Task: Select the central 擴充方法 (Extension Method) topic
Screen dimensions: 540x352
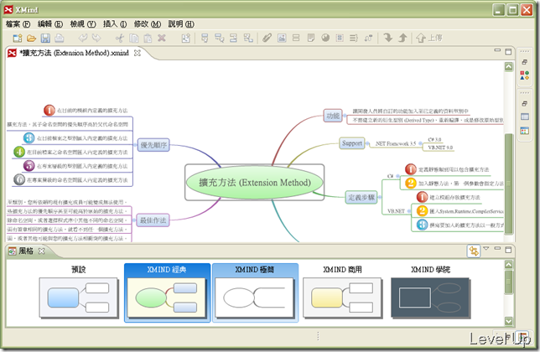Action: click(x=255, y=183)
